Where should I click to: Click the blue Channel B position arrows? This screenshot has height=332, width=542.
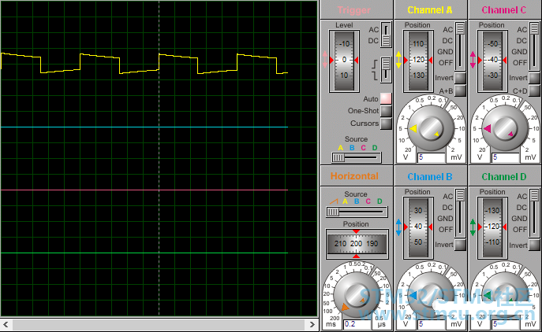pyautogui.click(x=398, y=227)
